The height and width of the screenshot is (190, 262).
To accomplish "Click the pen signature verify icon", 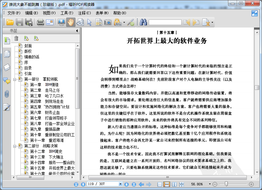I will [131, 22].
